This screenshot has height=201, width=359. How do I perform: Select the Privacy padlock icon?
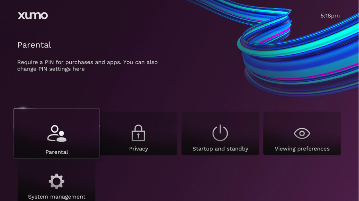[x=138, y=133]
